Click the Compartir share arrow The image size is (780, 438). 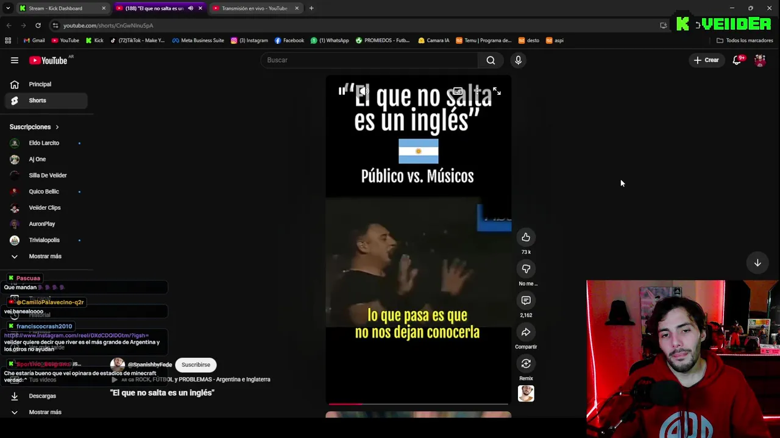[x=526, y=332]
